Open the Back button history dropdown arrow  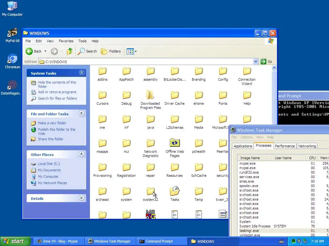(45, 51)
